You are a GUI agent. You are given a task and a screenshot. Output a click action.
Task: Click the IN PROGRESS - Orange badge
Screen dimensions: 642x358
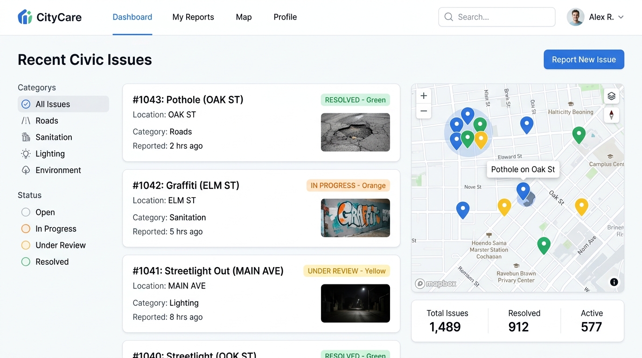click(348, 186)
